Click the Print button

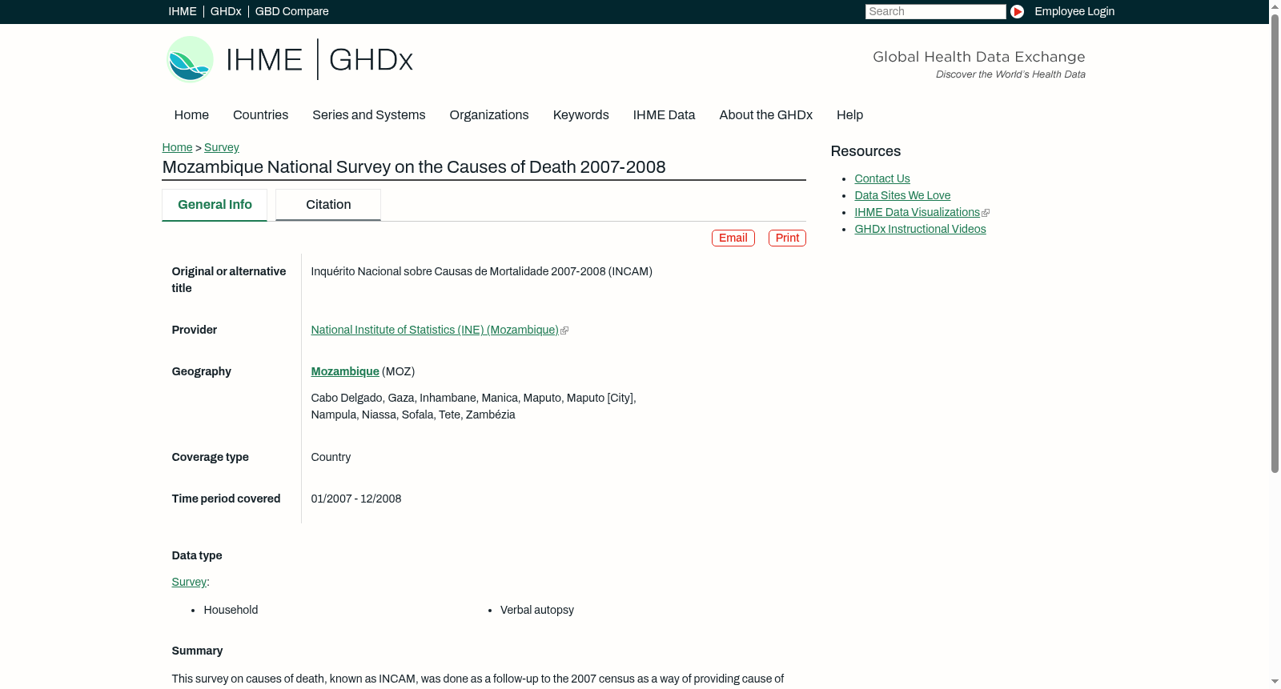coord(787,238)
